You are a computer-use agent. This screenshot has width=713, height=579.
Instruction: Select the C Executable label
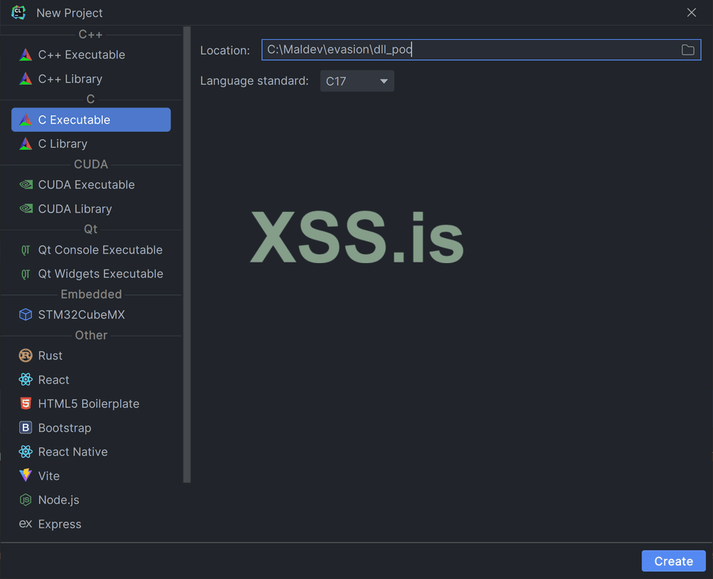(x=74, y=120)
